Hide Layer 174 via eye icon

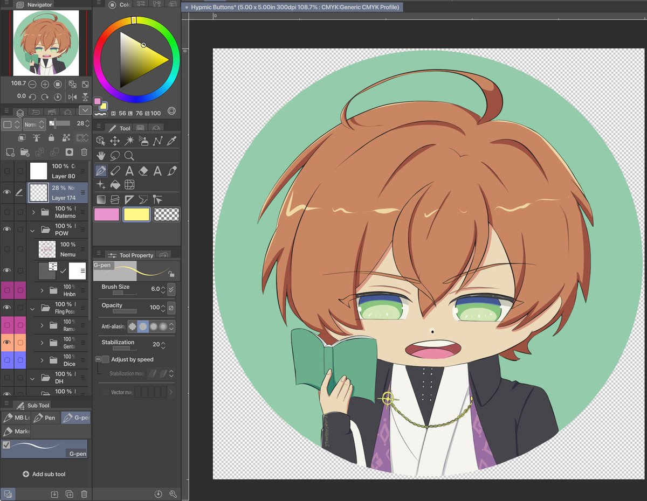coord(7,192)
